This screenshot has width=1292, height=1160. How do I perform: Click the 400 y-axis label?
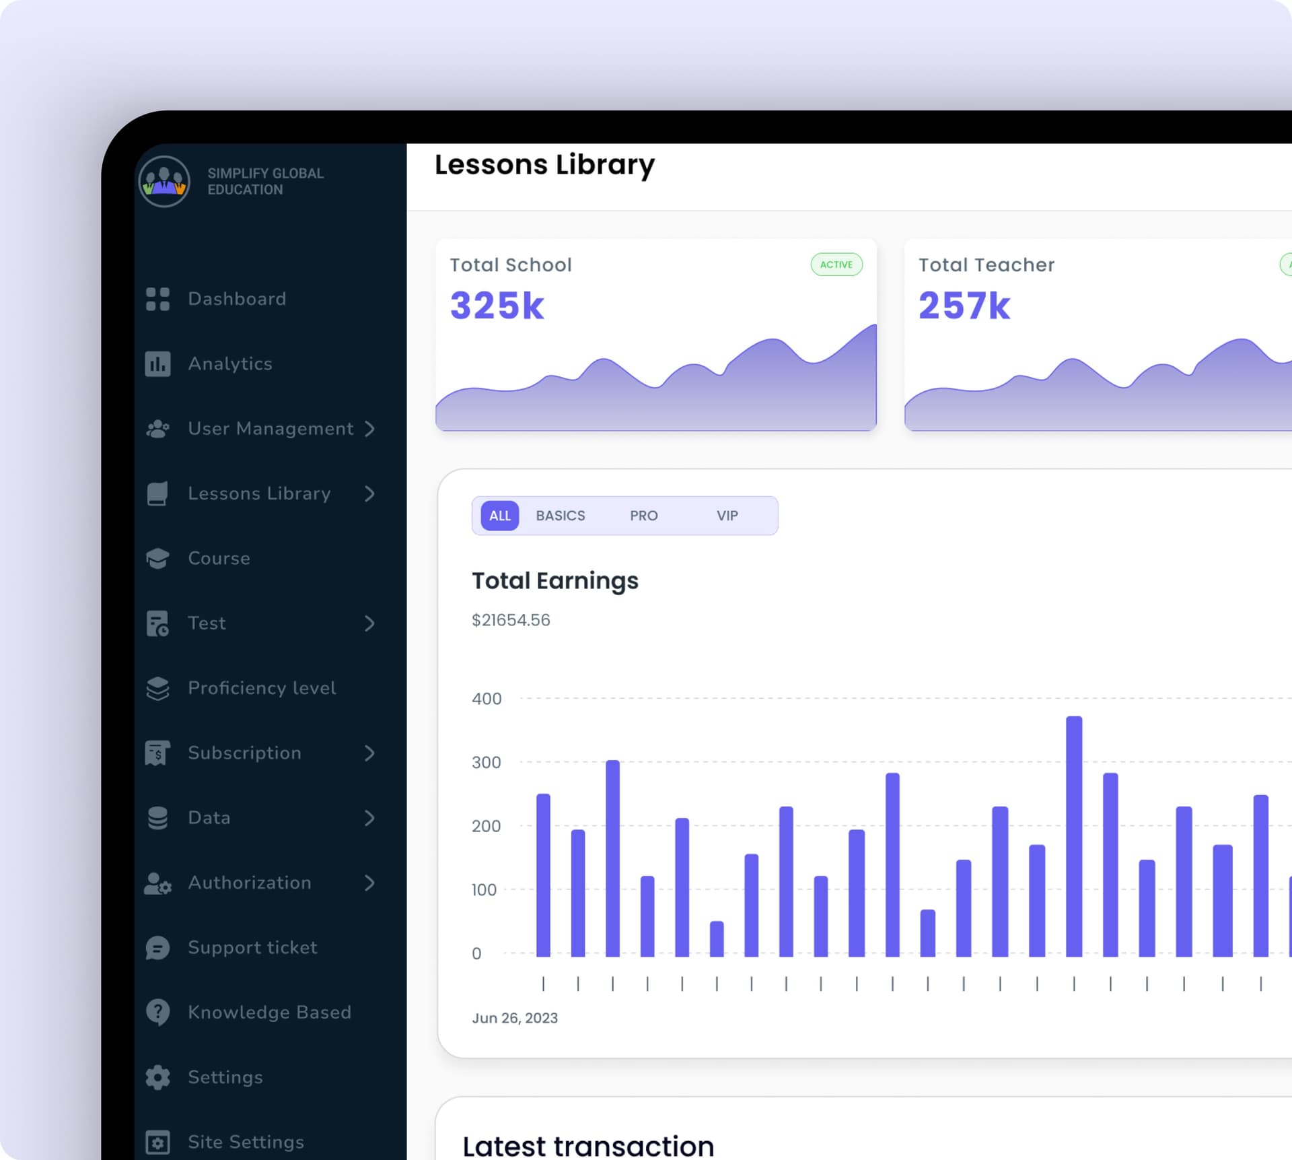click(x=487, y=699)
